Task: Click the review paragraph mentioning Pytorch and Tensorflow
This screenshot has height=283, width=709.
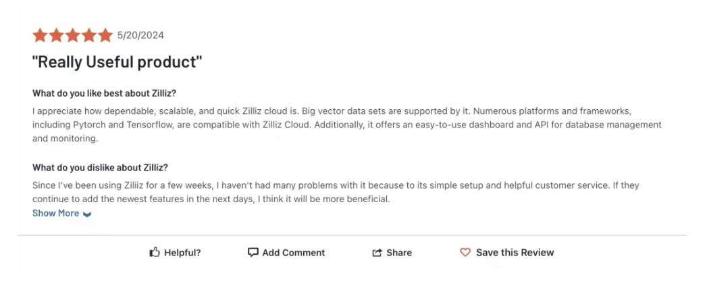Action: coord(347,125)
